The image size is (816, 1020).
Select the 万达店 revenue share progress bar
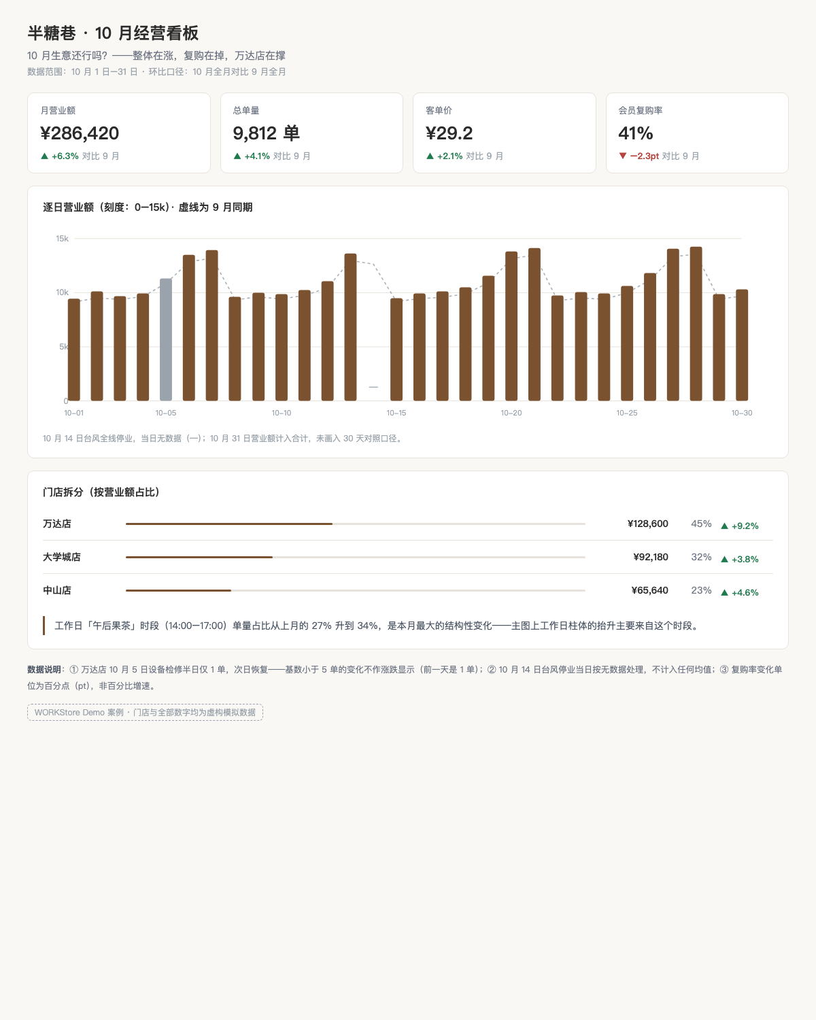[356, 524]
